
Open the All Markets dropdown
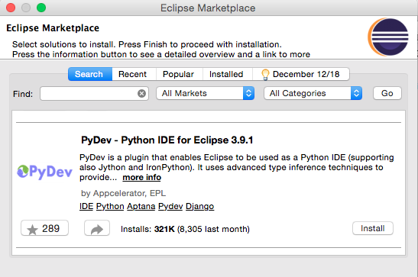click(x=206, y=93)
